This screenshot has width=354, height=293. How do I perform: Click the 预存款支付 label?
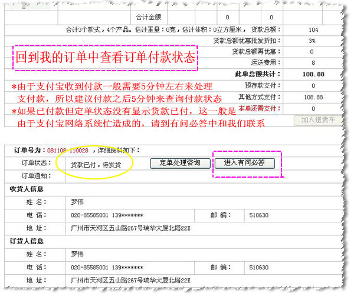tap(263, 86)
